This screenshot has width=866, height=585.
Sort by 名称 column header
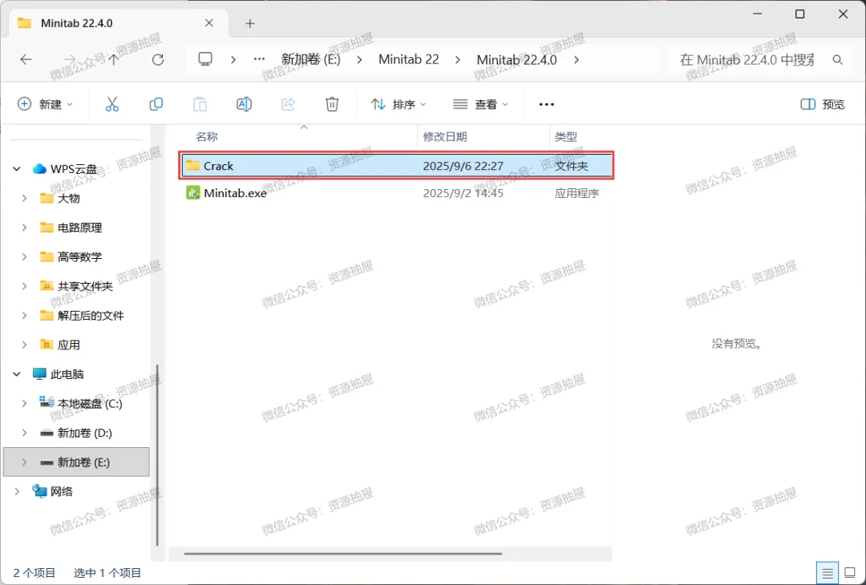click(x=207, y=137)
